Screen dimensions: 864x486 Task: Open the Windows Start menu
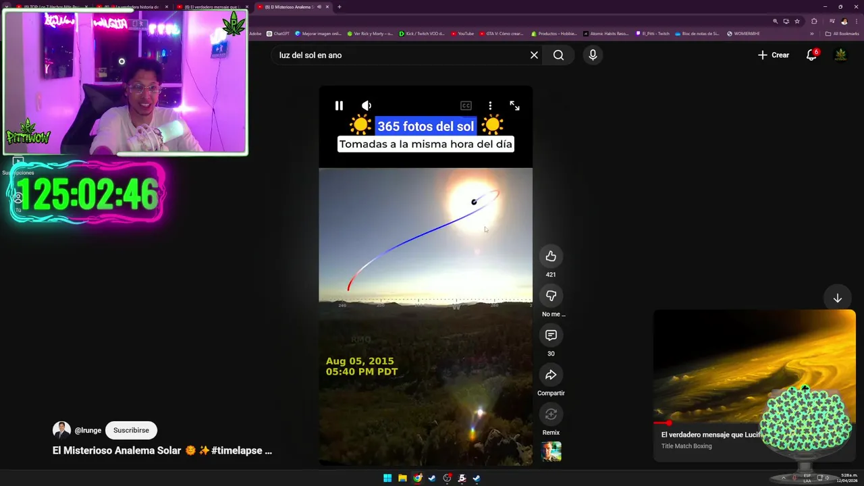tap(387, 478)
